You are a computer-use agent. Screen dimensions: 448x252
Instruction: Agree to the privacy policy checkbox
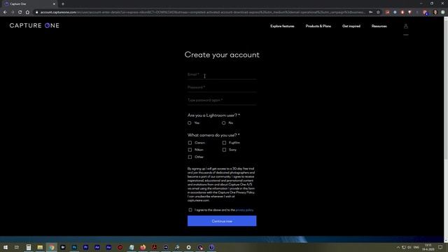[x=190, y=210]
